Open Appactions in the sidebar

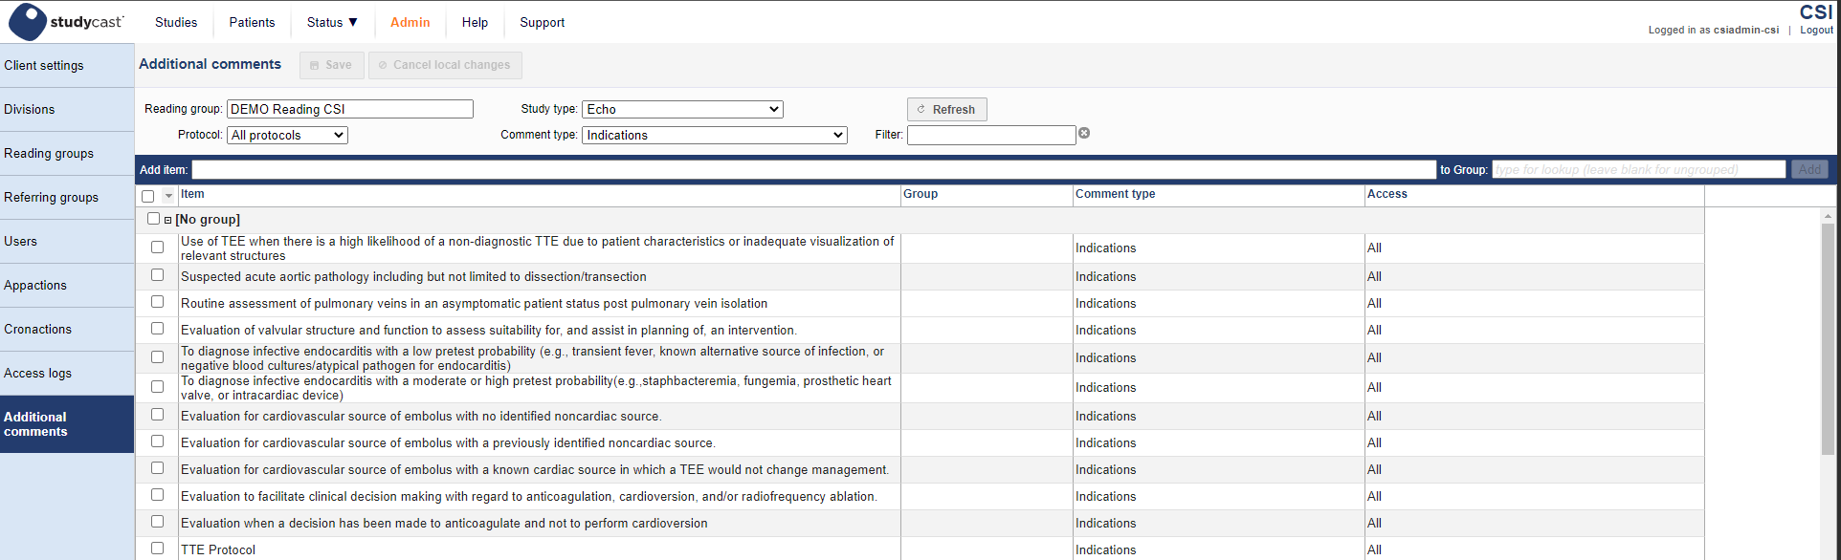[67, 285]
